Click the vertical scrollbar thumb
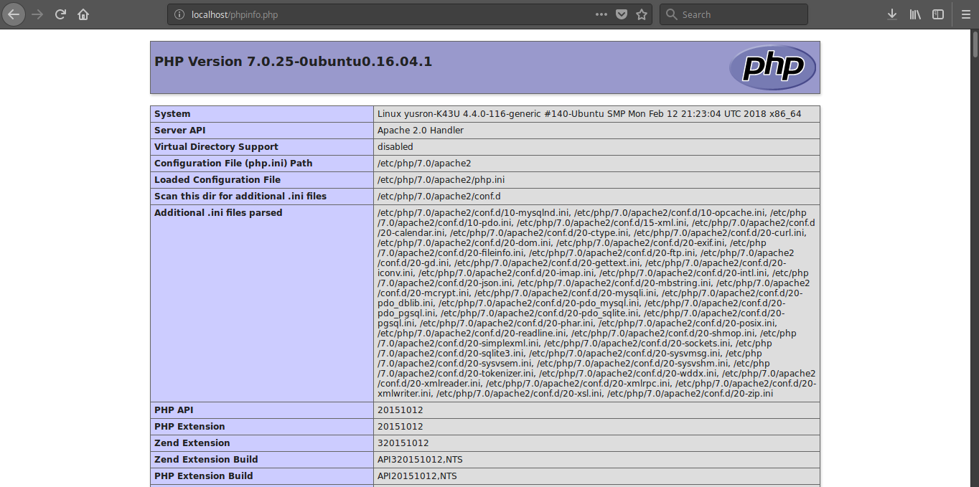 (x=975, y=43)
